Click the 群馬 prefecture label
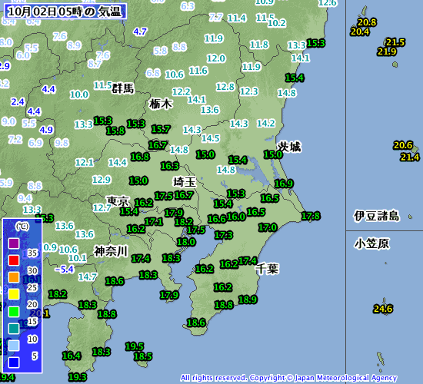 (x=123, y=88)
